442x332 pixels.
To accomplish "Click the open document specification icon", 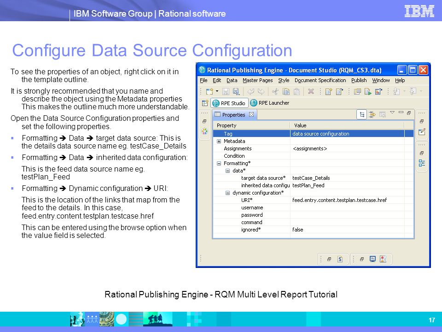I will click(339, 91).
